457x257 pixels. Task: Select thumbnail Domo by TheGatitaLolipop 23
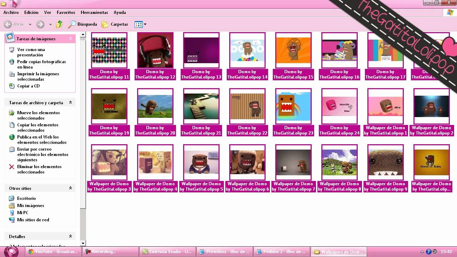[x=293, y=106]
